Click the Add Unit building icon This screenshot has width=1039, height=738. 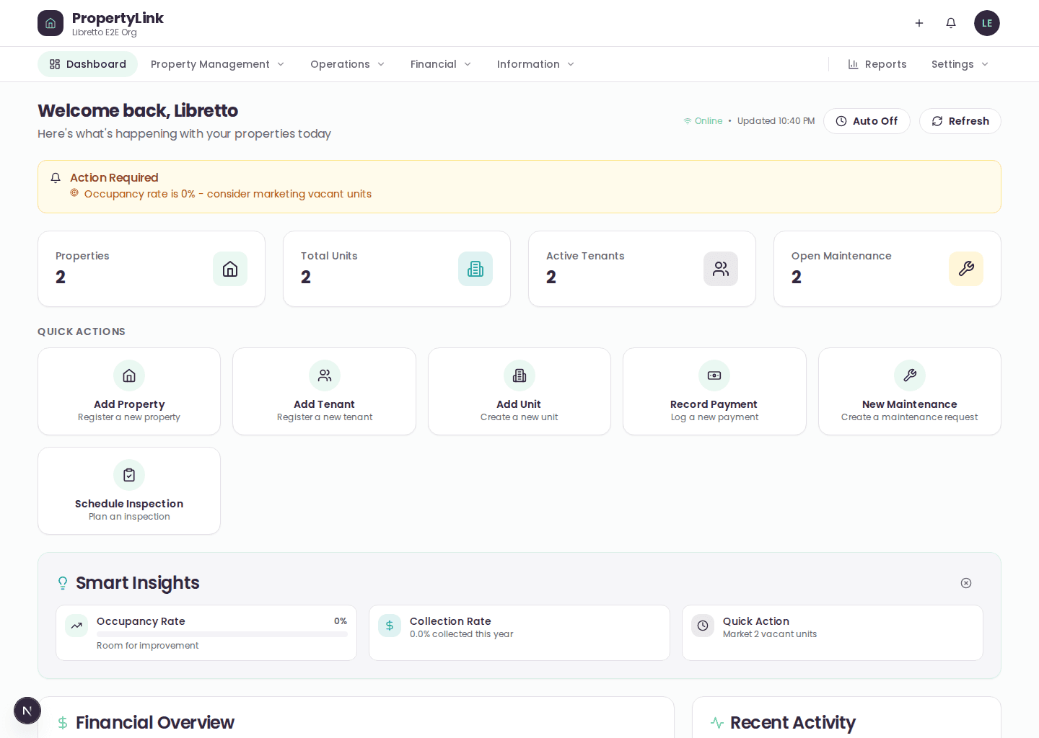(519, 375)
